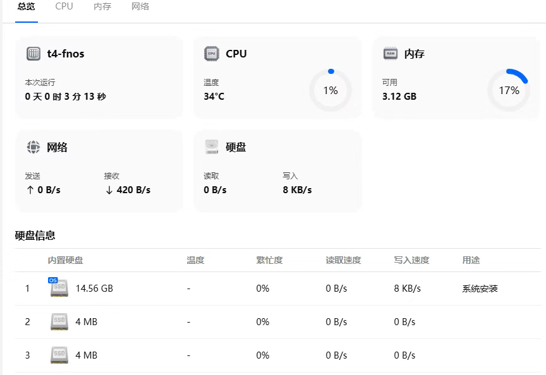Viewport: 546px width, 375px height.
Task: Click the 硬盘信息 section heading
Action: [x=35, y=235]
